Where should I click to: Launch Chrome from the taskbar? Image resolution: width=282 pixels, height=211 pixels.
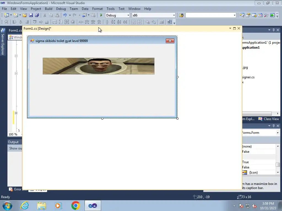point(75,206)
